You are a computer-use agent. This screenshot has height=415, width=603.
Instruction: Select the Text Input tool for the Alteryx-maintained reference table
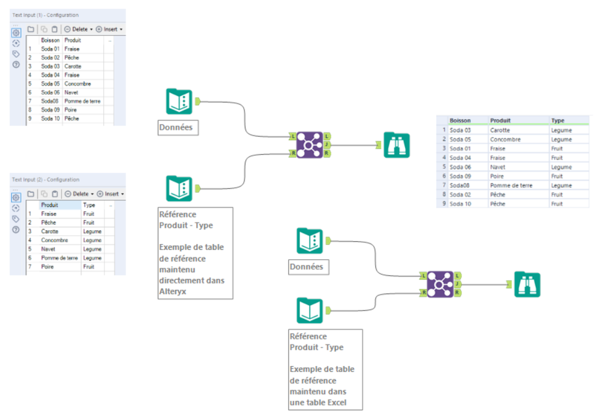(x=179, y=188)
